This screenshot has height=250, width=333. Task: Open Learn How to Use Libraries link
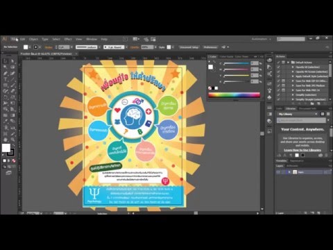point(302,150)
